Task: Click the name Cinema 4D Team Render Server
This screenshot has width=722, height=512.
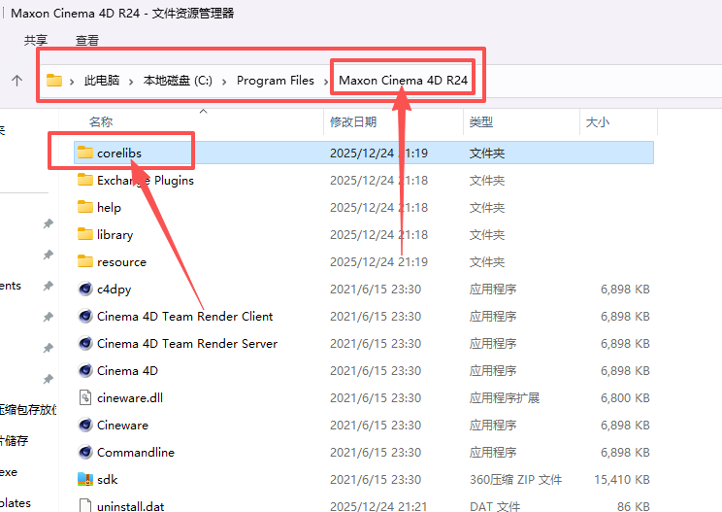Action: coord(187,343)
